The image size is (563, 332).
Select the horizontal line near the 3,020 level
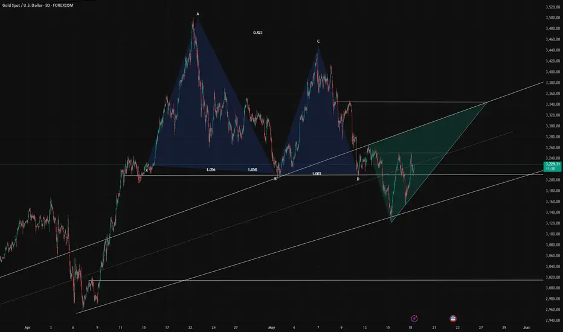point(316,280)
